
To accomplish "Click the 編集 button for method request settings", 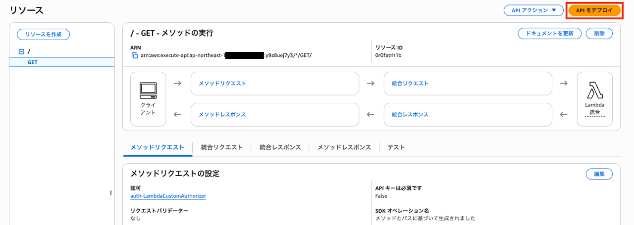I will point(599,174).
